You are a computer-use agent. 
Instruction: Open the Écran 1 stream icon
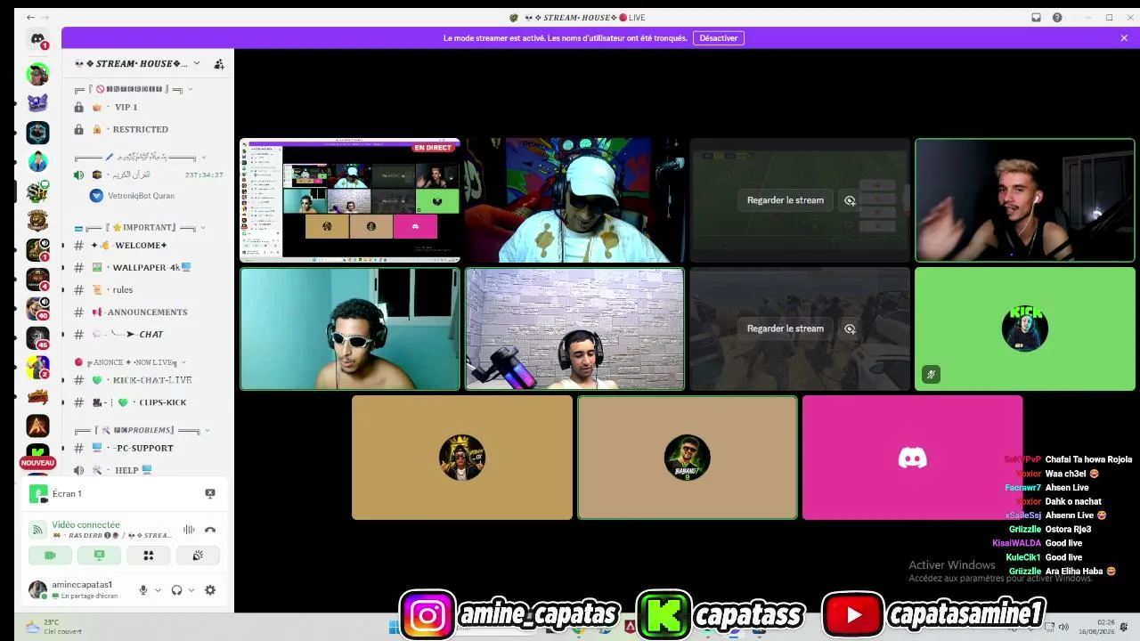coord(37,493)
